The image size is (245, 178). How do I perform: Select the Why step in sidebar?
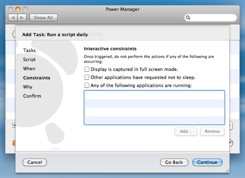point(28,87)
